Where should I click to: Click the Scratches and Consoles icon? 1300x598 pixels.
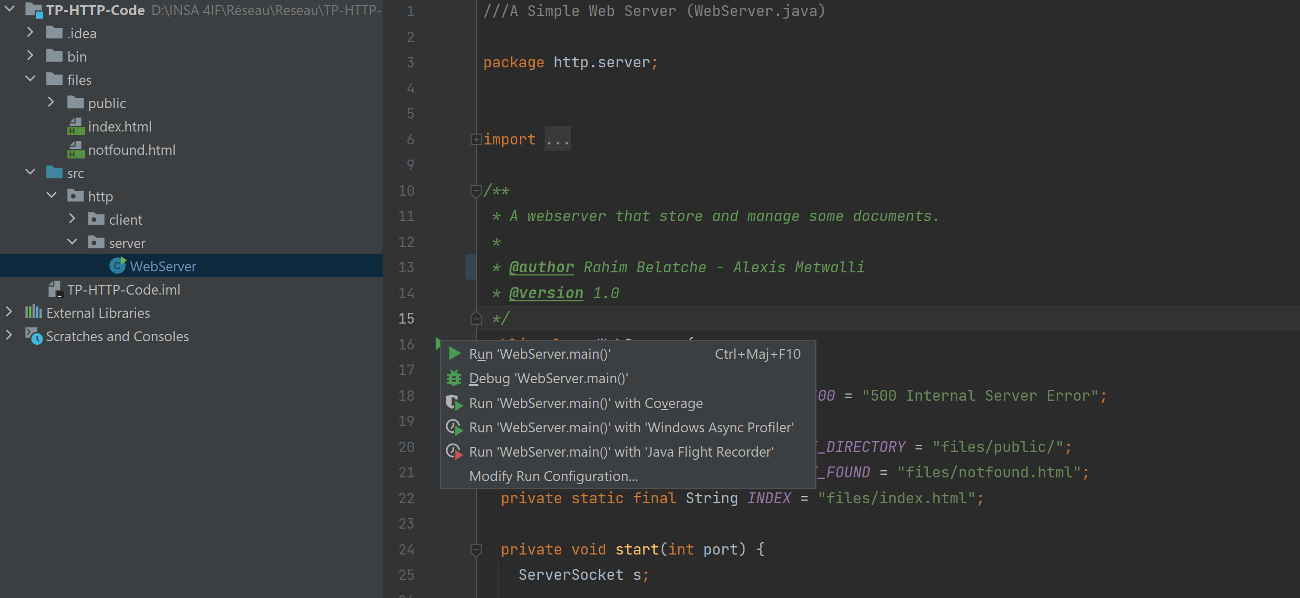[x=34, y=337]
